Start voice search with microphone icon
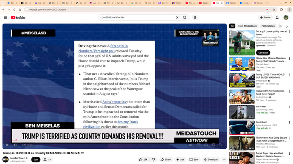293x164 pixels. 195,17
